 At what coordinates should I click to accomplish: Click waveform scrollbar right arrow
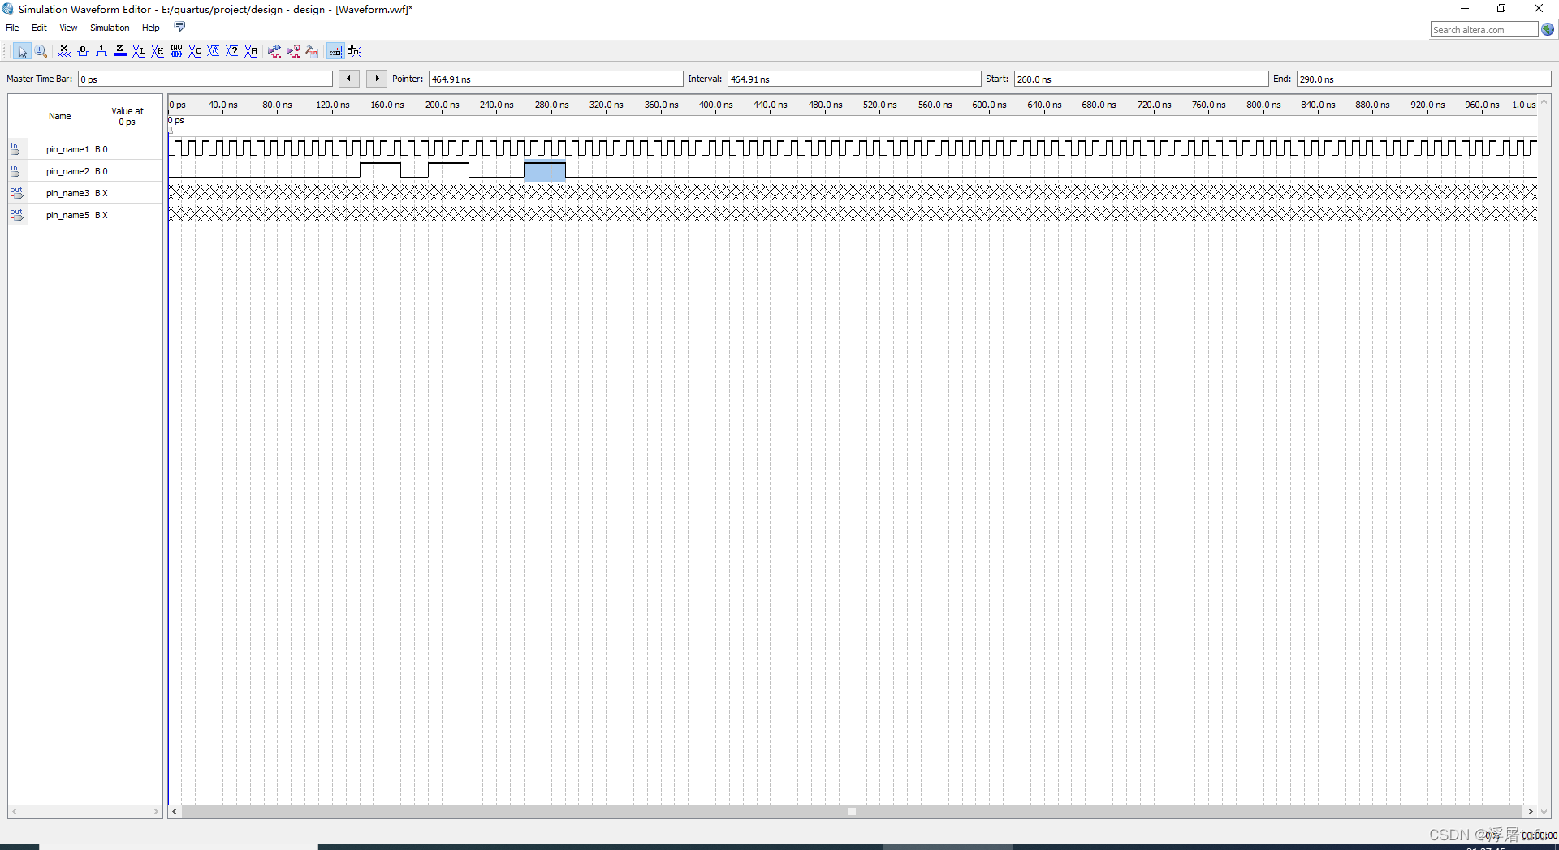[1530, 811]
